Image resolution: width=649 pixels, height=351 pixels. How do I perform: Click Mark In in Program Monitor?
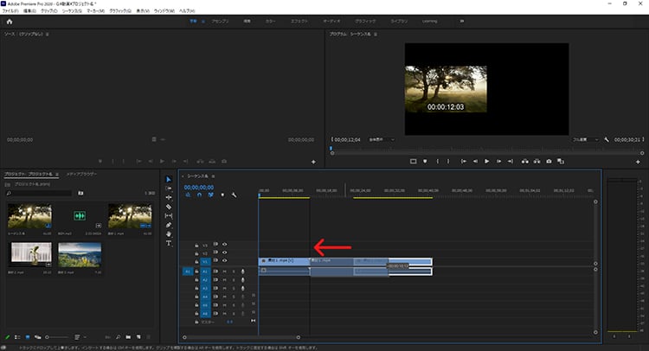tap(438, 162)
